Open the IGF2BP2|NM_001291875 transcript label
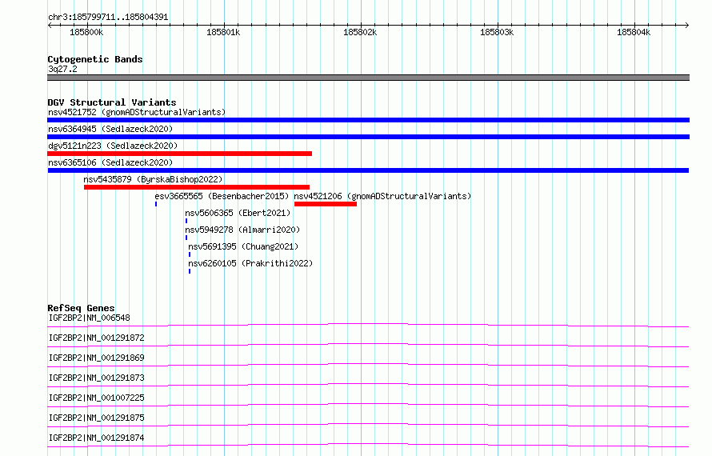 coord(96,418)
